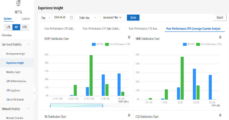Click the RSRP chart zoom range slider
229x120 pixels.
click(x=76, y=105)
